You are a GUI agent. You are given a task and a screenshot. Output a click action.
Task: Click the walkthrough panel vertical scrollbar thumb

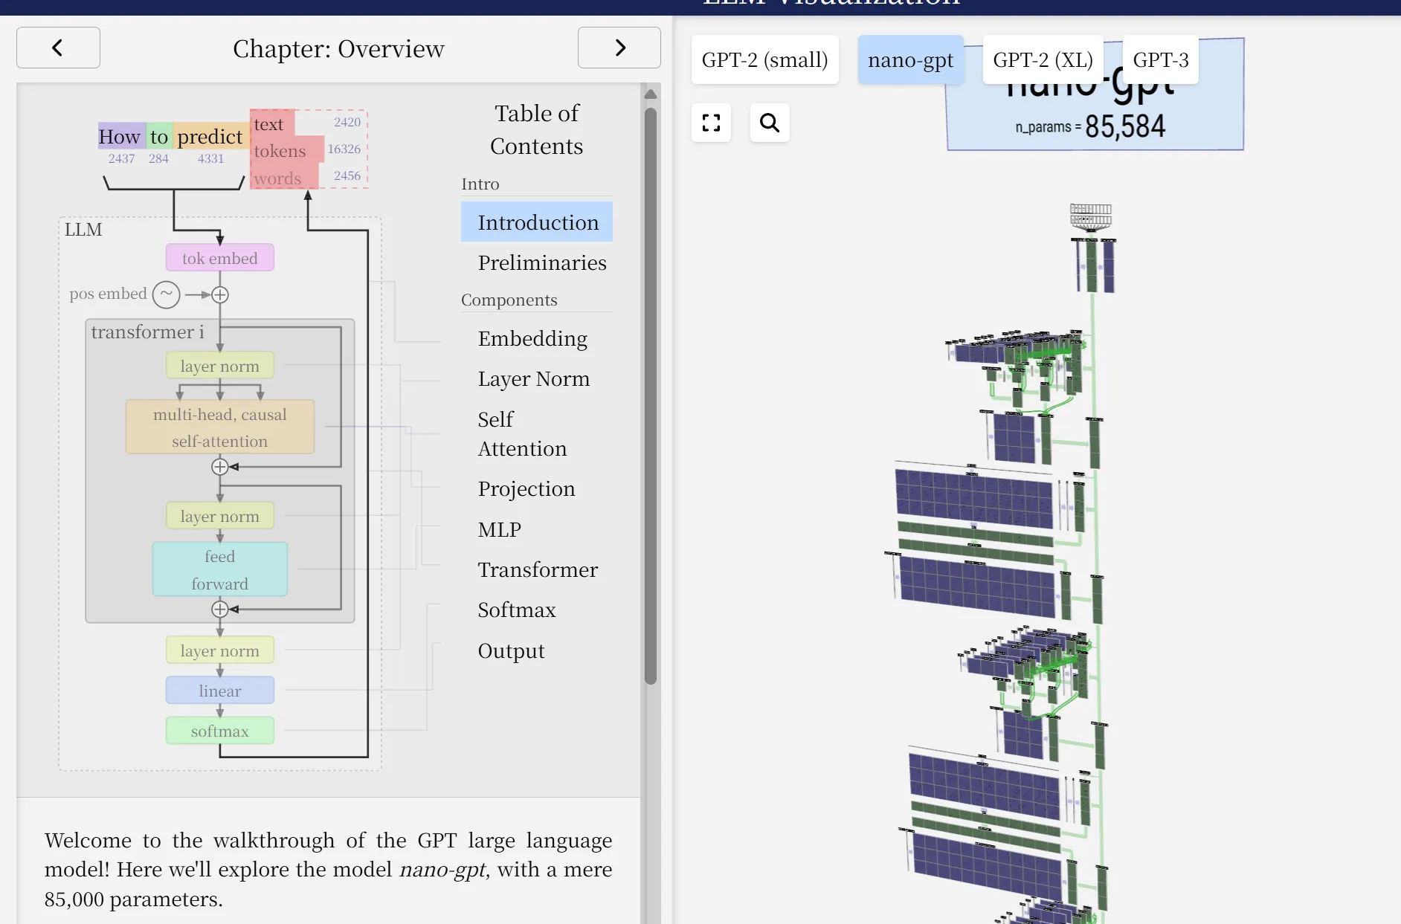[651, 395]
